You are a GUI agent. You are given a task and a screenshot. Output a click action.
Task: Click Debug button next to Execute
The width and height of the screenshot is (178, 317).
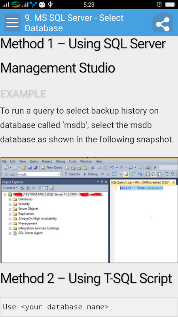(91, 174)
